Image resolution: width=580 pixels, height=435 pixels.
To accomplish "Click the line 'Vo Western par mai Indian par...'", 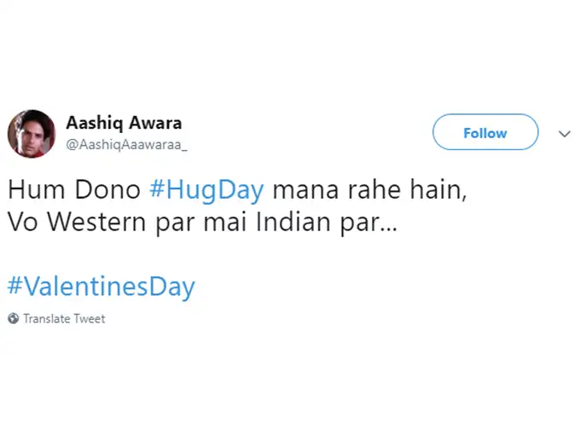I will [201, 222].
